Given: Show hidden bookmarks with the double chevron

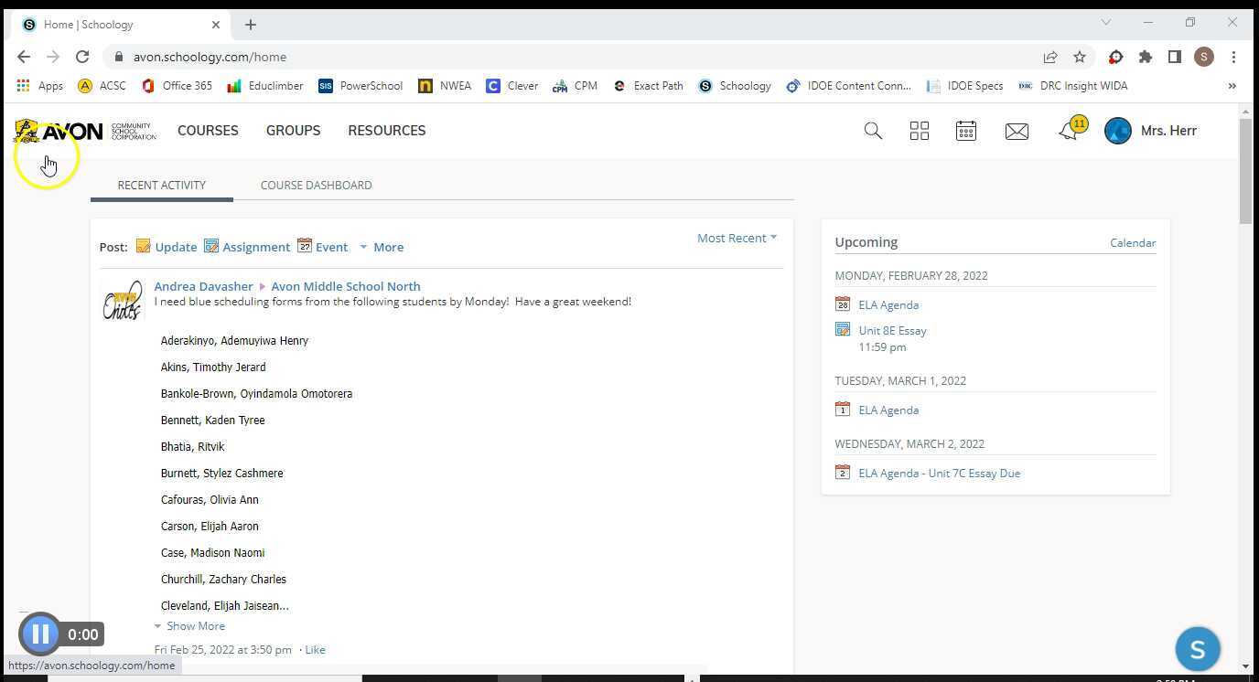Looking at the screenshot, I should 1232,85.
